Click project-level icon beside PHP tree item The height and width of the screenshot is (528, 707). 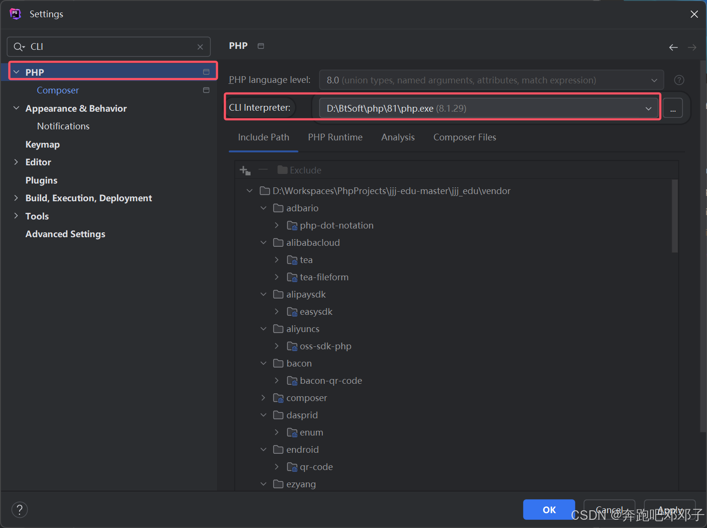pyautogui.click(x=206, y=72)
